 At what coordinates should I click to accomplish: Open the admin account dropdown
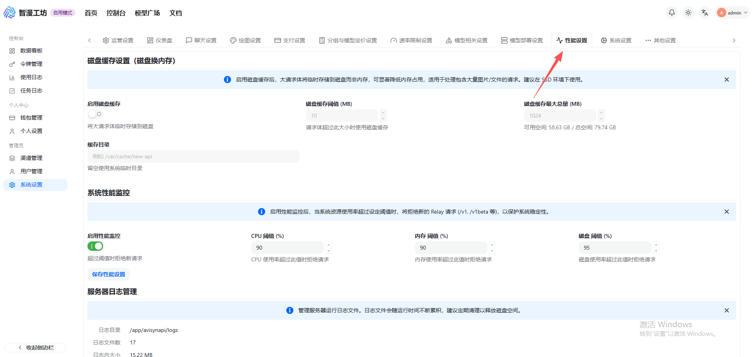click(x=732, y=13)
